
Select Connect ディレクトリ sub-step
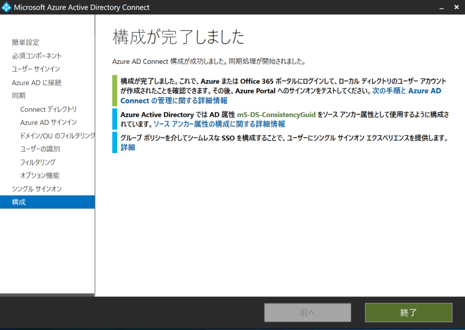tap(48, 109)
